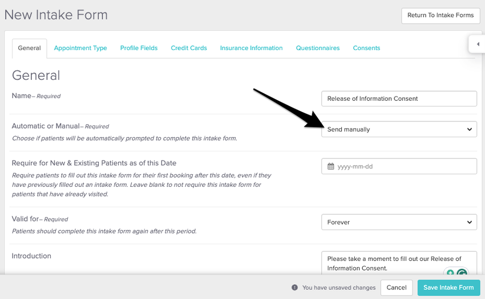Open the Valid for Forever dropdown
Screen dimensions: 485x299
coord(399,222)
